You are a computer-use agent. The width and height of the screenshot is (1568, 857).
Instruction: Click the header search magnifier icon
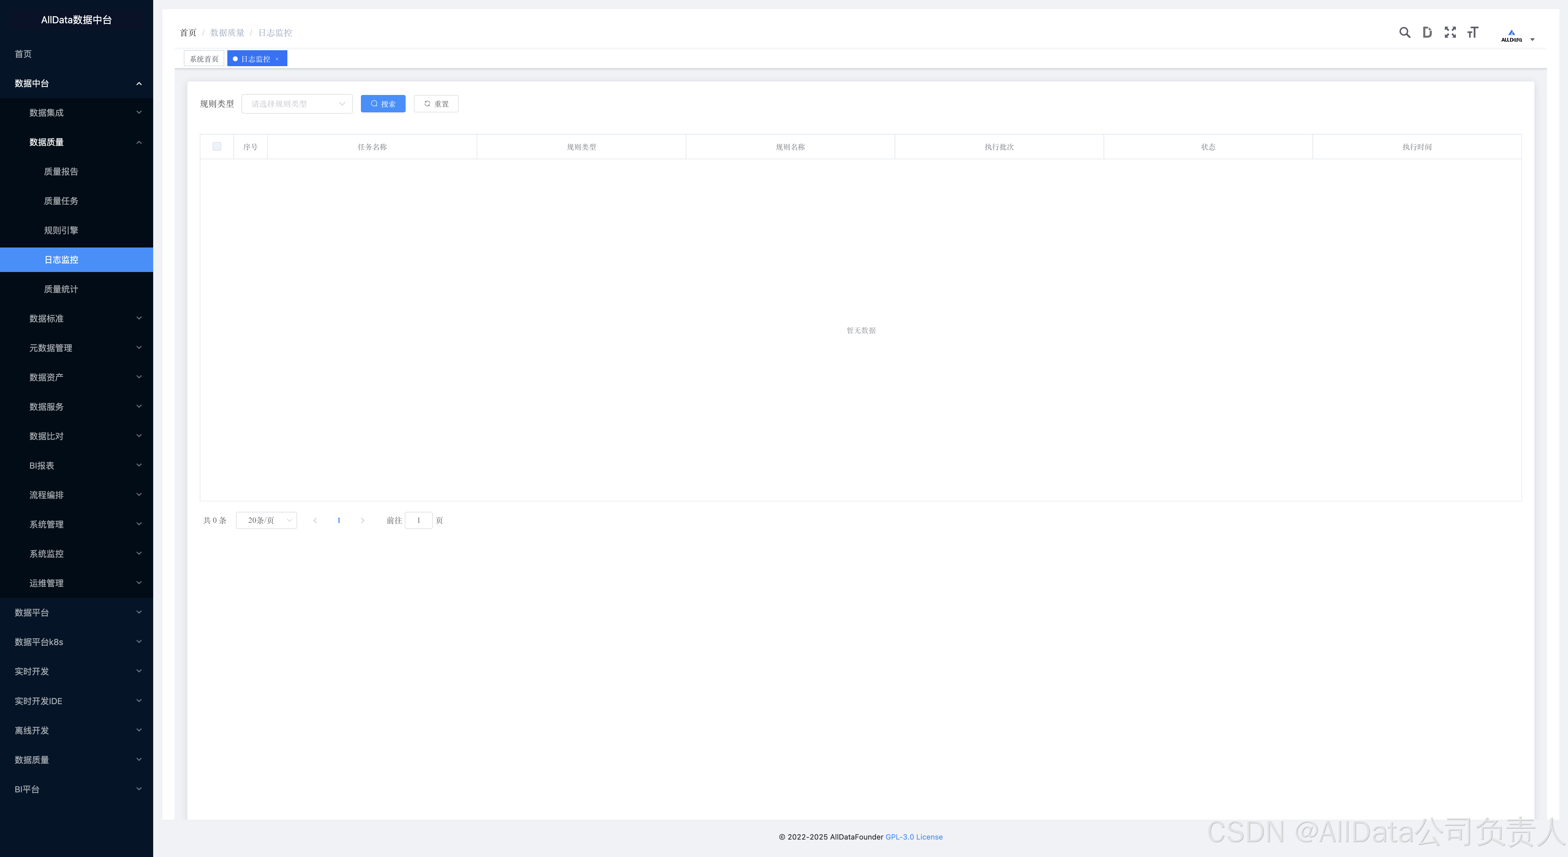coord(1404,32)
